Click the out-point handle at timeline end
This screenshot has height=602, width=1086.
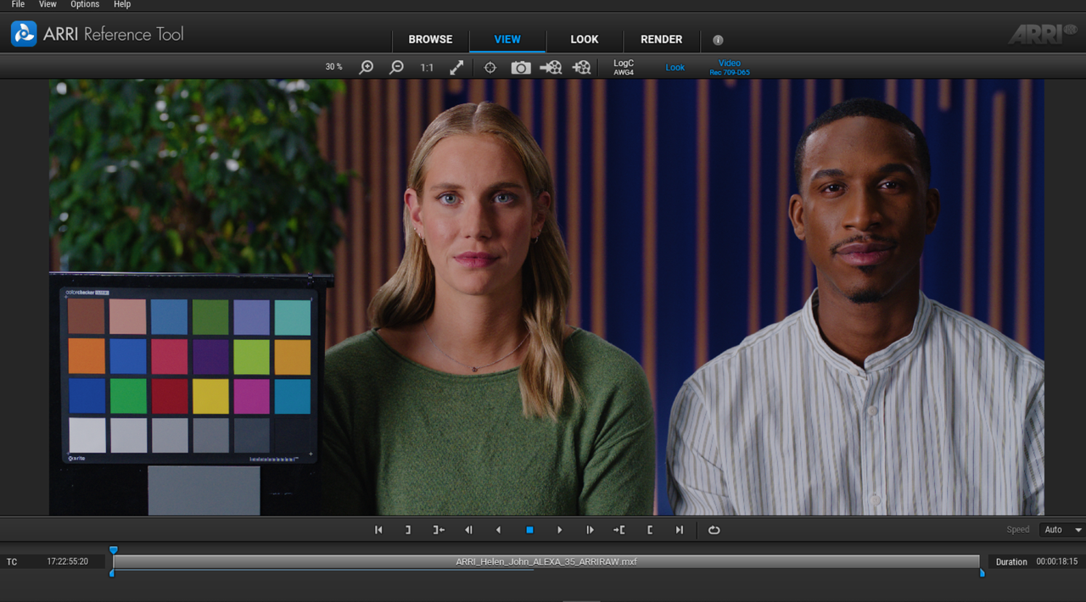point(982,573)
